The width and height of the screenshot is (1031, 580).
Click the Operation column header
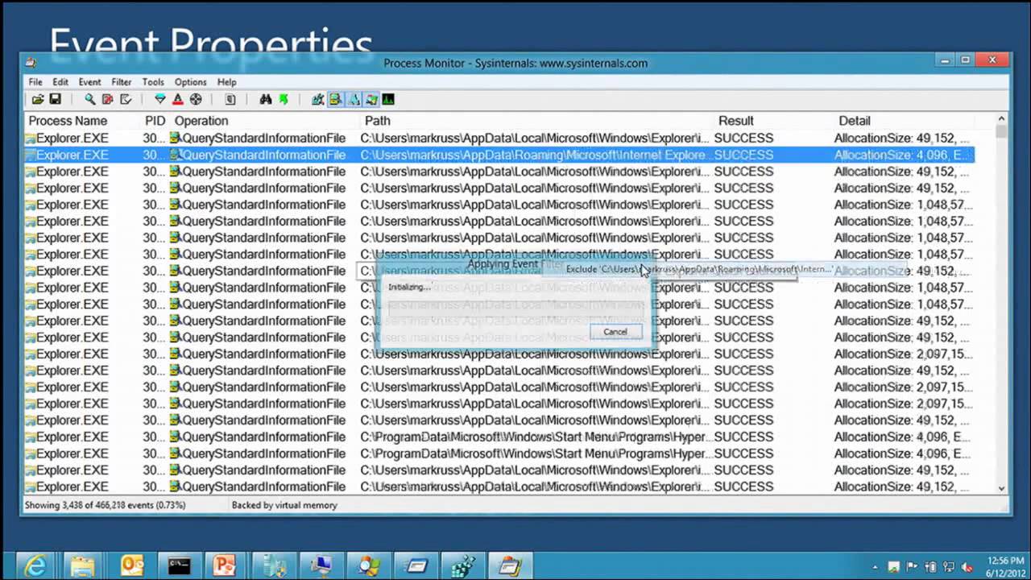(x=201, y=121)
